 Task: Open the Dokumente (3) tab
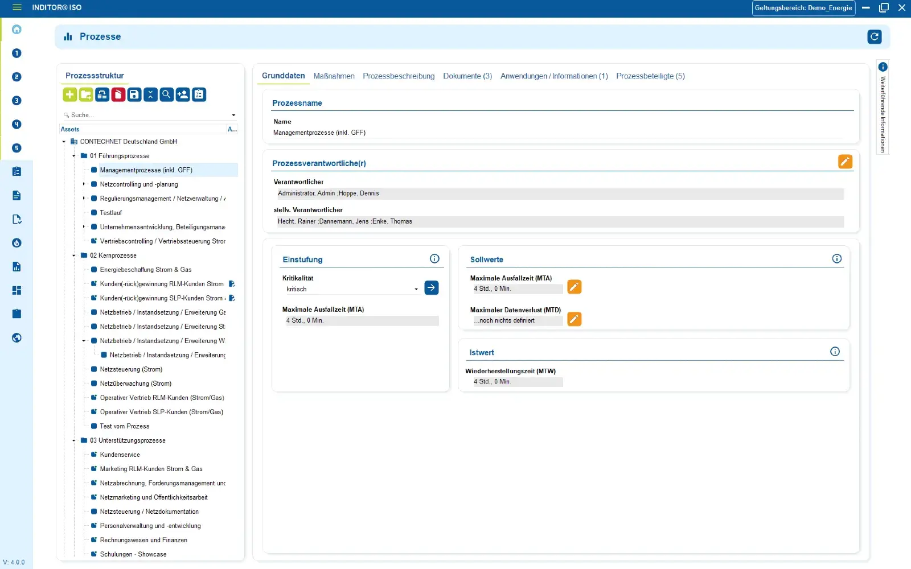467,76
